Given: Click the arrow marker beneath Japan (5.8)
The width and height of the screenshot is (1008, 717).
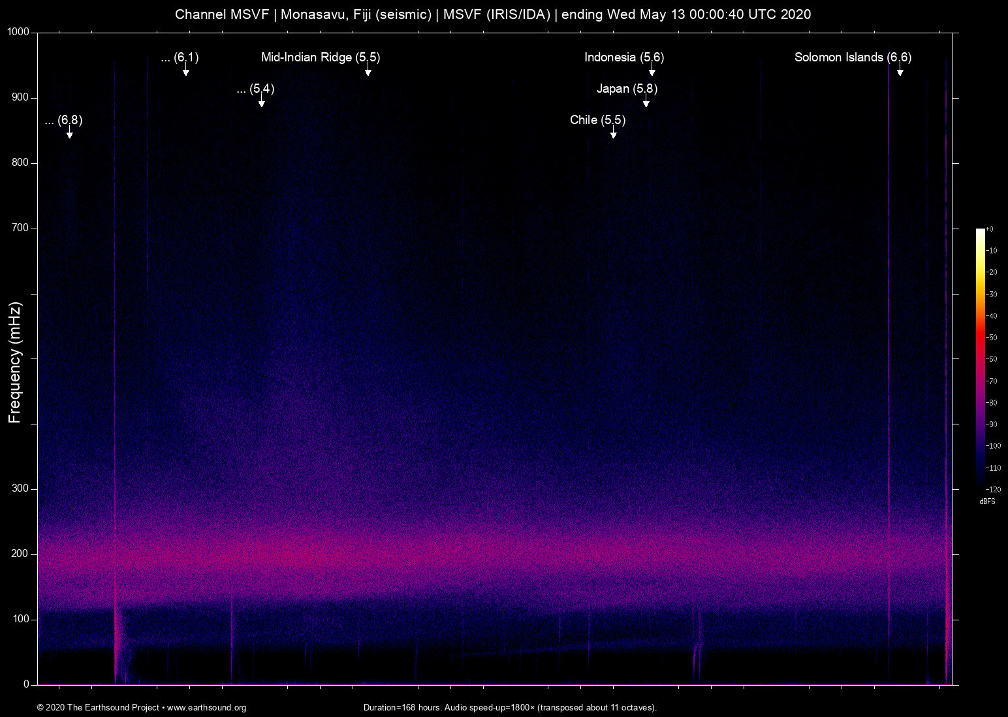Looking at the screenshot, I should click(x=646, y=102).
